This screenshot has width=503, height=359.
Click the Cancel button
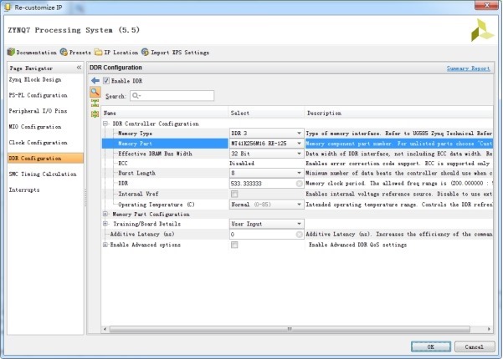coord(475,346)
